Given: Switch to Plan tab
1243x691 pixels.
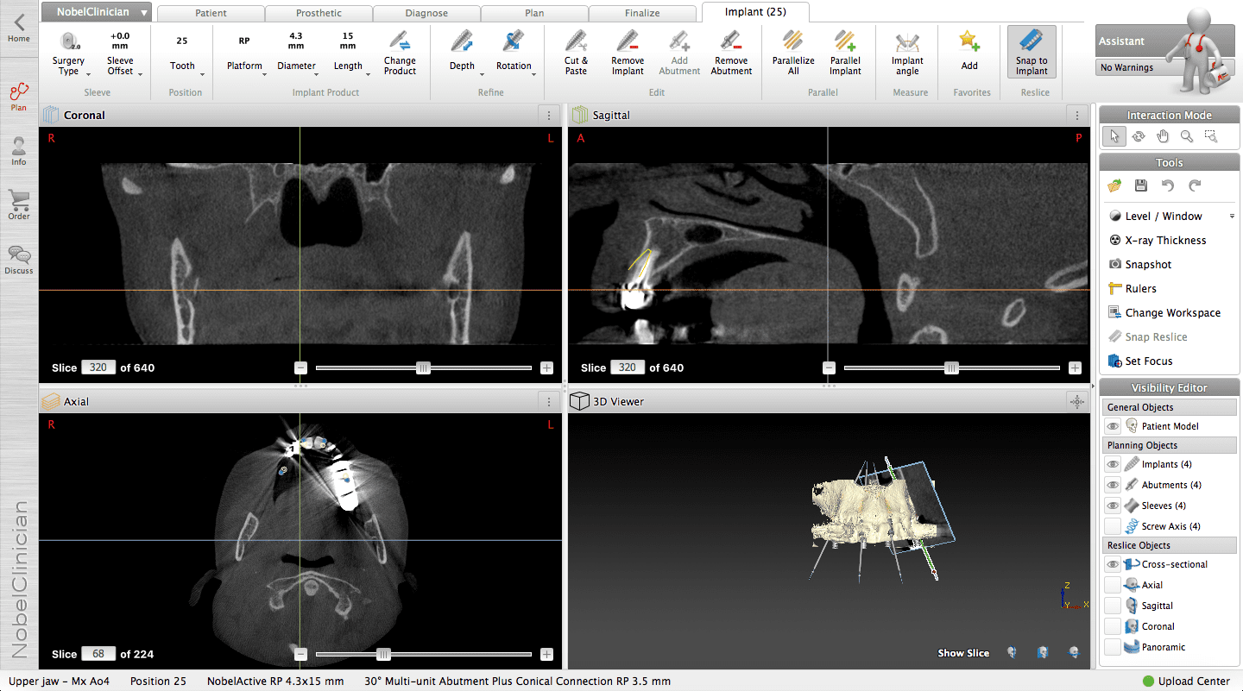Looking at the screenshot, I should pos(534,13).
